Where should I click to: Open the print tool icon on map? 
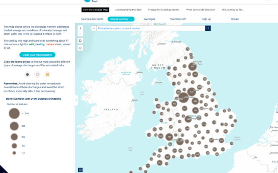point(80,170)
